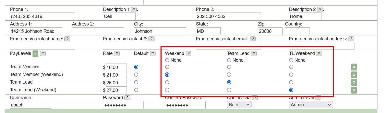Click the Username field containing abach
This screenshot has width=384, height=113.
(x=31, y=105)
